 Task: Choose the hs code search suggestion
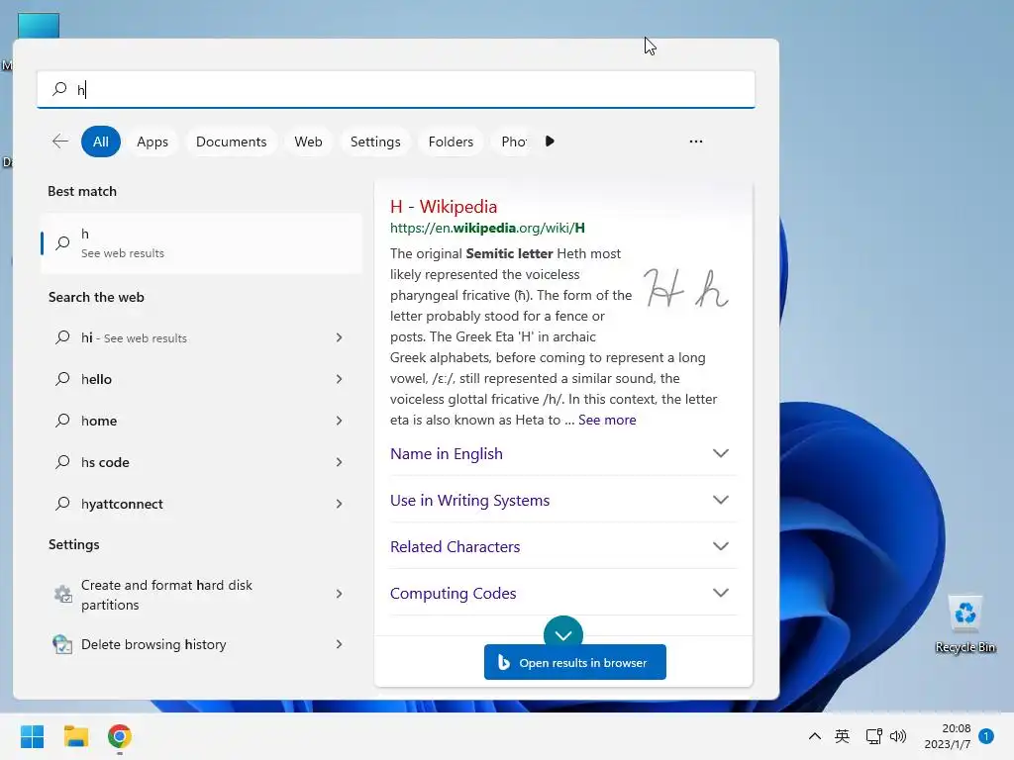click(x=201, y=462)
